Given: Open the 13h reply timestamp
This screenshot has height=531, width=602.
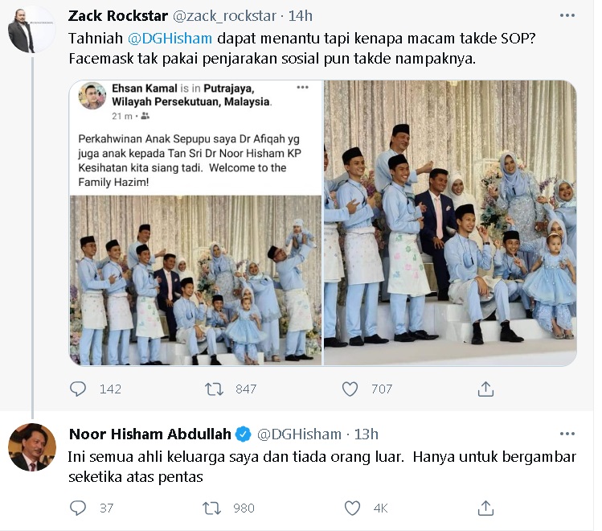Looking at the screenshot, I should pyautogui.click(x=366, y=434).
